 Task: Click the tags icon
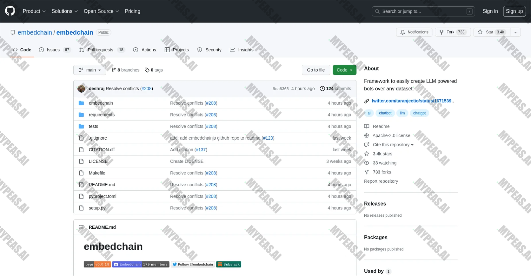pos(147,70)
